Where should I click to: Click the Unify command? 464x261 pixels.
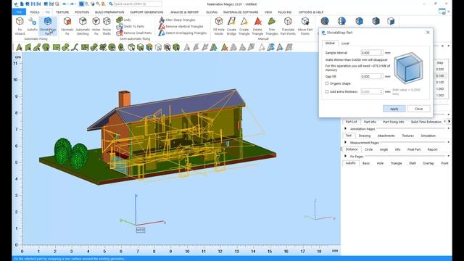(x=123, y=20)
